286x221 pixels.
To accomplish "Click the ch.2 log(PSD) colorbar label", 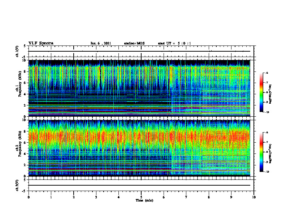I will [x=270, y=153].
